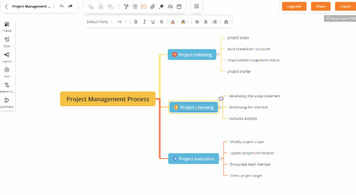The image size is (356, 195).
Task: Collapse the Project initiating branch
Action: pyautogui.click(x=218, y=55)
